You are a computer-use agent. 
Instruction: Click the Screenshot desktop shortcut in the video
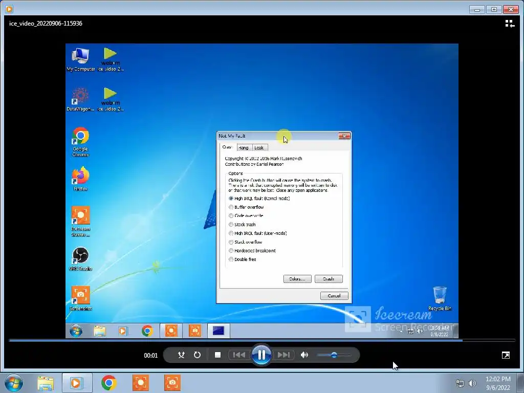click(x=80, y=298)
